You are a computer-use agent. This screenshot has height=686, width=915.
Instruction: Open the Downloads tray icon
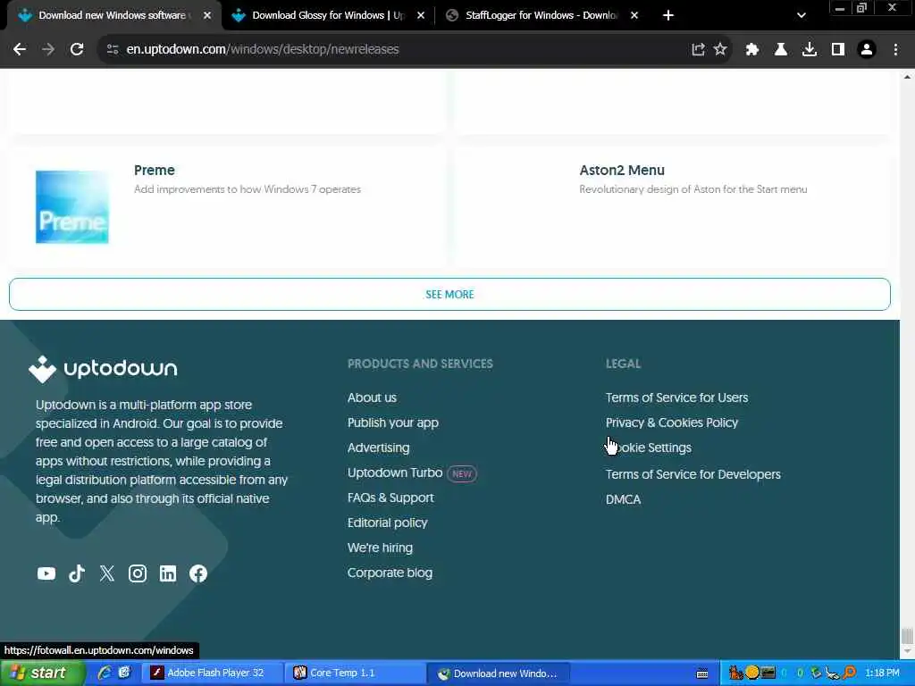click(x=809, y=50)
